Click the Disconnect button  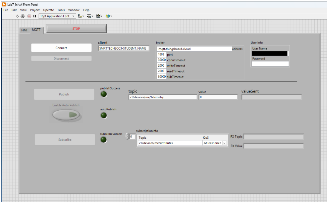pos(61,59)
